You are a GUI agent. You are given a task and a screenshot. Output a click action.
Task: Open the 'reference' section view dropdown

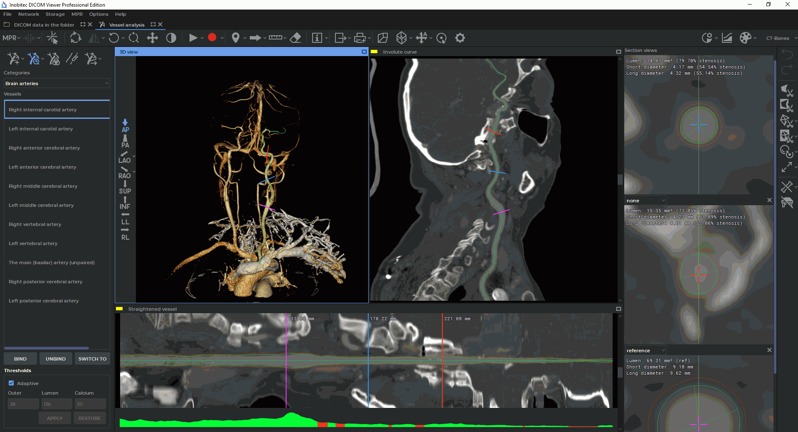tap(645, 351)
